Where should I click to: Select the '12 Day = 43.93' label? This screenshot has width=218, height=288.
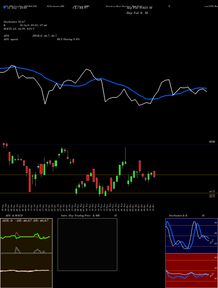[x=17, y=8]
